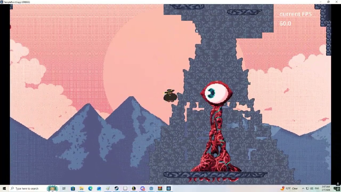Image resolution: width=341 pixels, height=192 pixels.
Task: Launch Microsoft Store from the taskbar
Action: point(73,189)
